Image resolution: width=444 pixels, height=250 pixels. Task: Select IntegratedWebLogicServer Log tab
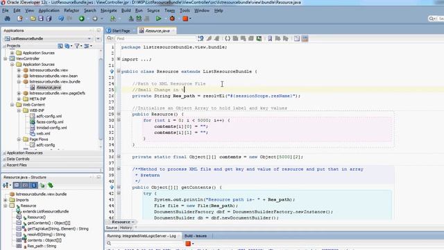tap(142, 236)
